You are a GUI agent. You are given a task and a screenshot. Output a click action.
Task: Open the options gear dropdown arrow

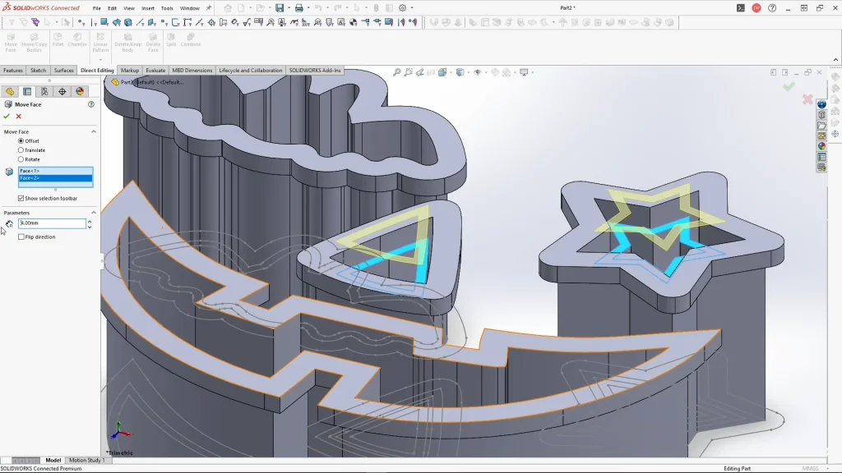click(x=413, y=8)
